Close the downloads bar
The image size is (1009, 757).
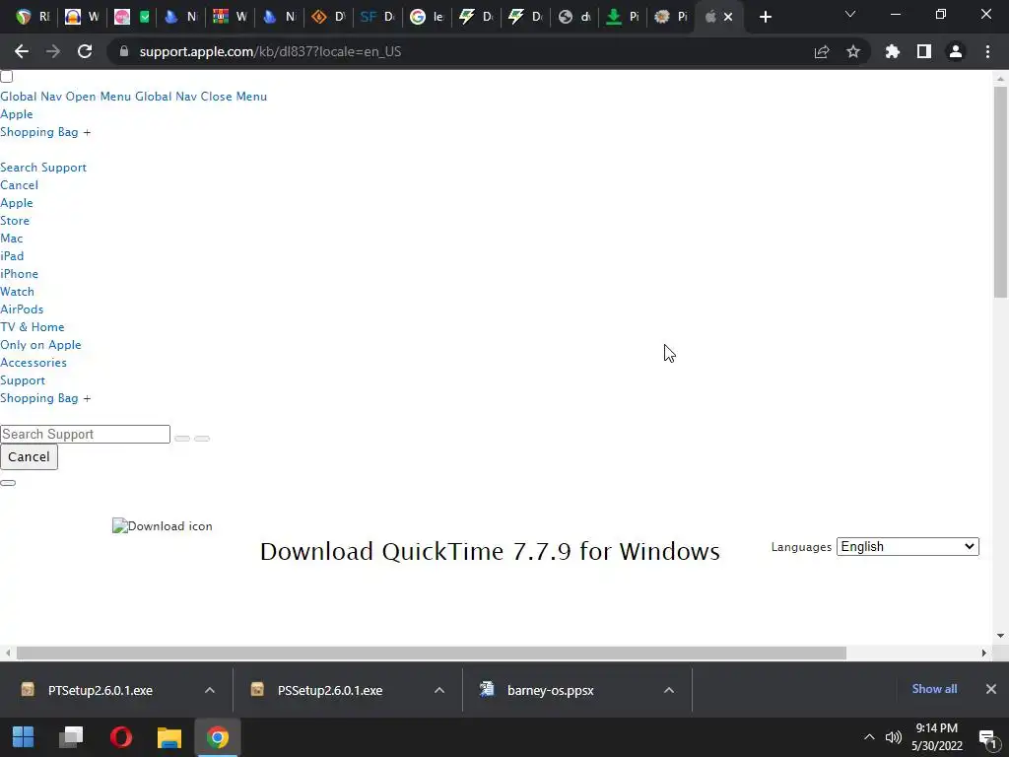(991, 689)
